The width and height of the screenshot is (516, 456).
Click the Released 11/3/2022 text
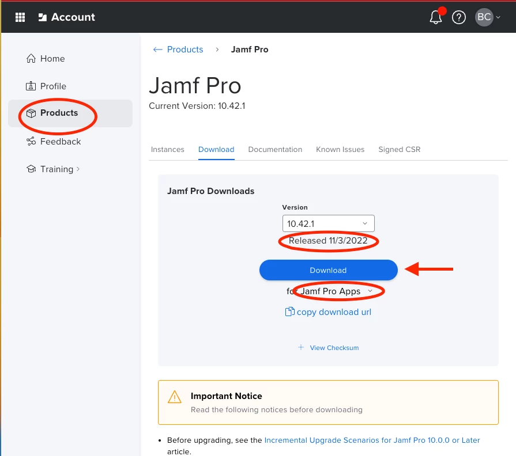pos(328,241)
